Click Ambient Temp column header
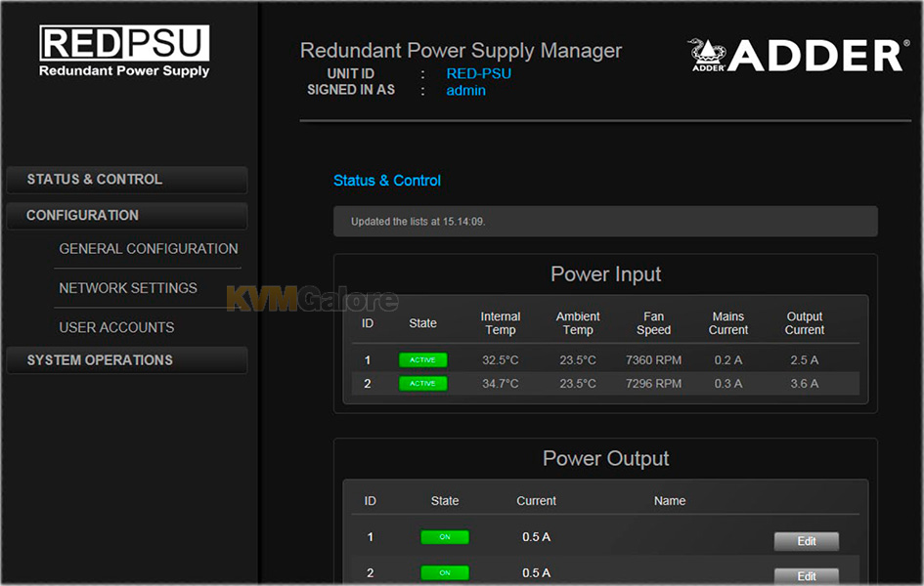 point(578,323)
